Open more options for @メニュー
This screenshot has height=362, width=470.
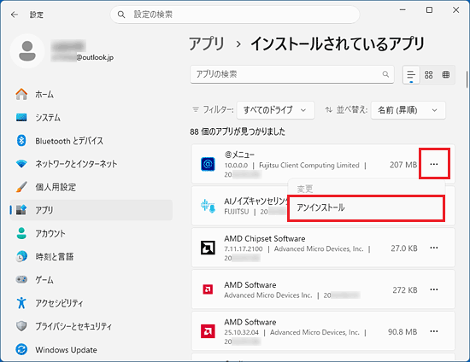[434, 164]
